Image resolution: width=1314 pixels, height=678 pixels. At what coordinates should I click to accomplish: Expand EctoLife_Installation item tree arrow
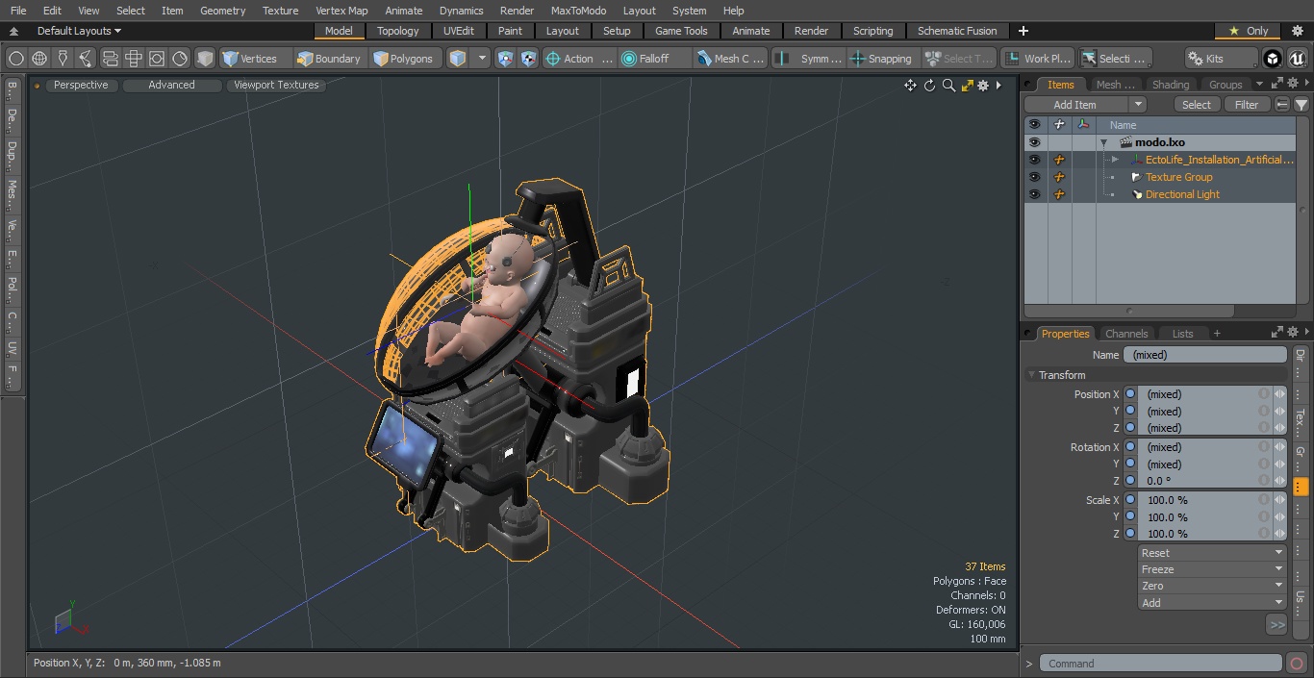(x=1115, y=160)
